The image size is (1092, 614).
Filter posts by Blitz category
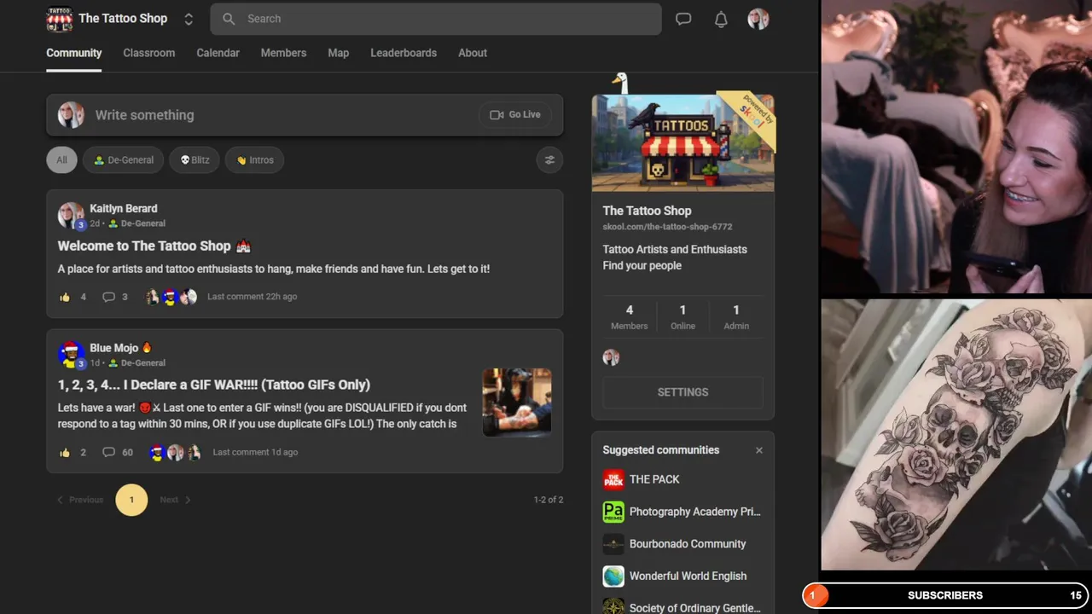pyautogui.click(x=195, y=159)
